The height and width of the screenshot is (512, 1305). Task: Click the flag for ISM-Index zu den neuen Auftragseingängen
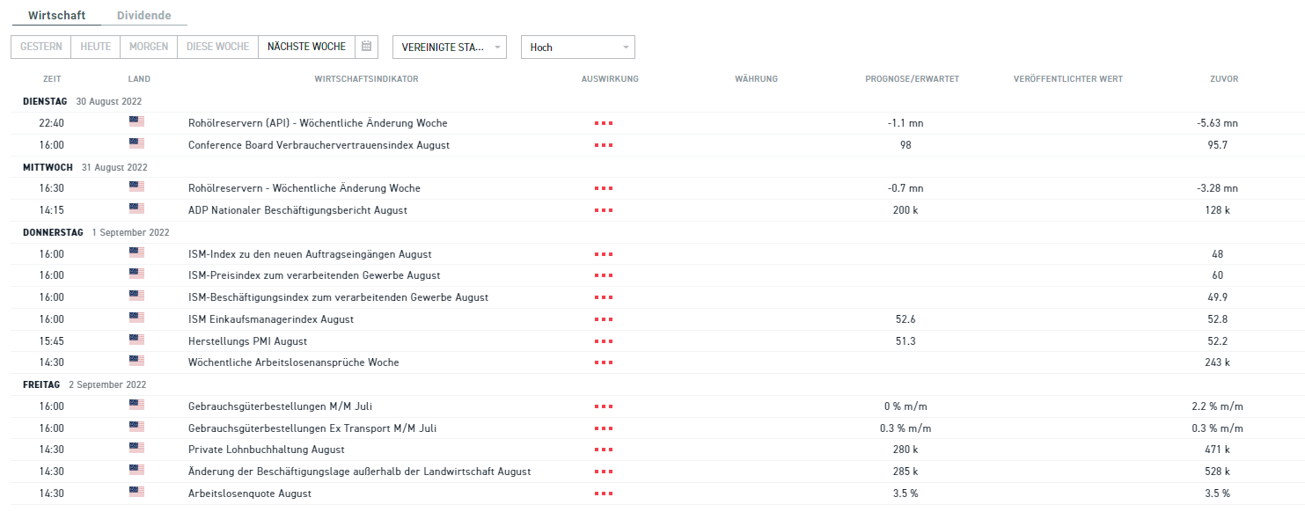tap(136, 252)
